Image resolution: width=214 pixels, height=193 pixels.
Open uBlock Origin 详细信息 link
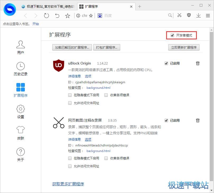(75, 76)
